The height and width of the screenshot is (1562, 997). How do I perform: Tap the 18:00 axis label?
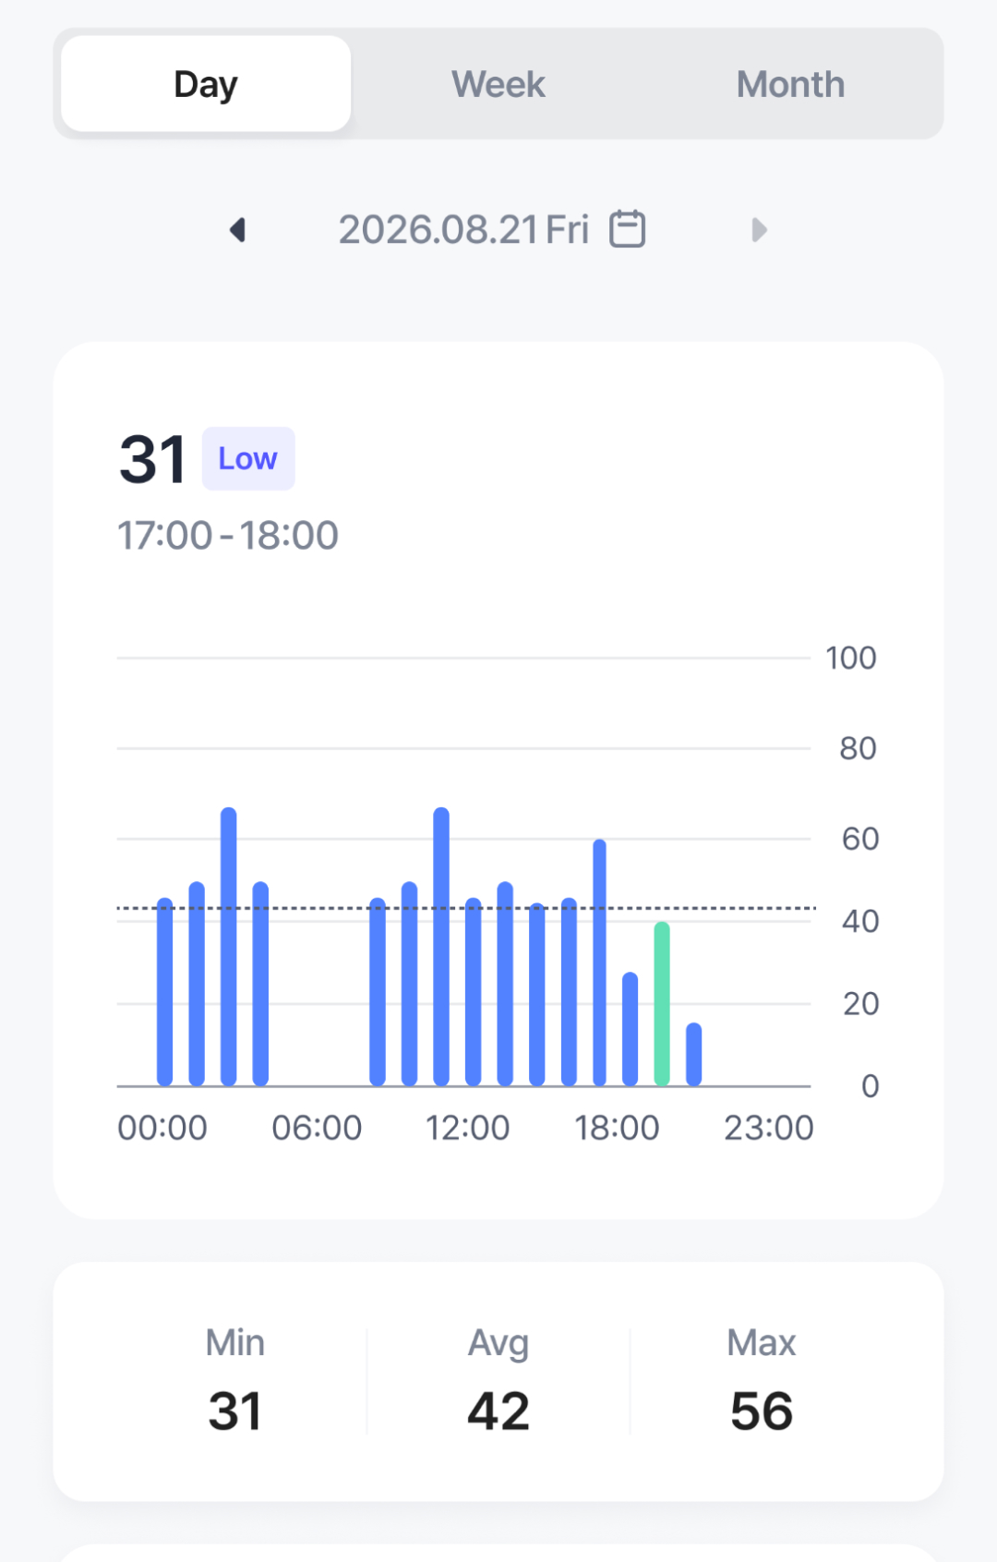tap(617, 1128)
